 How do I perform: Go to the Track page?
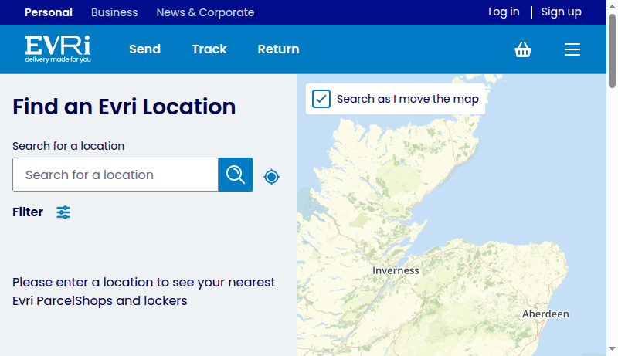tap(209, 49)
